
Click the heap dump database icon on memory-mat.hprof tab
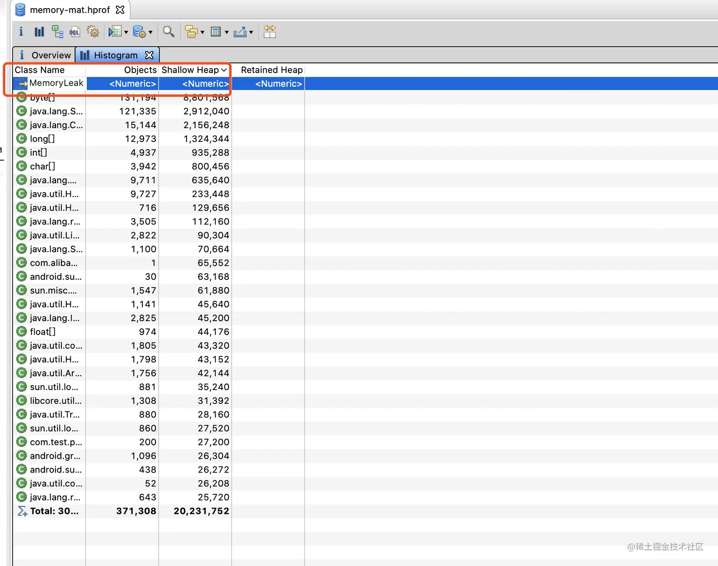tap(20, 9)
